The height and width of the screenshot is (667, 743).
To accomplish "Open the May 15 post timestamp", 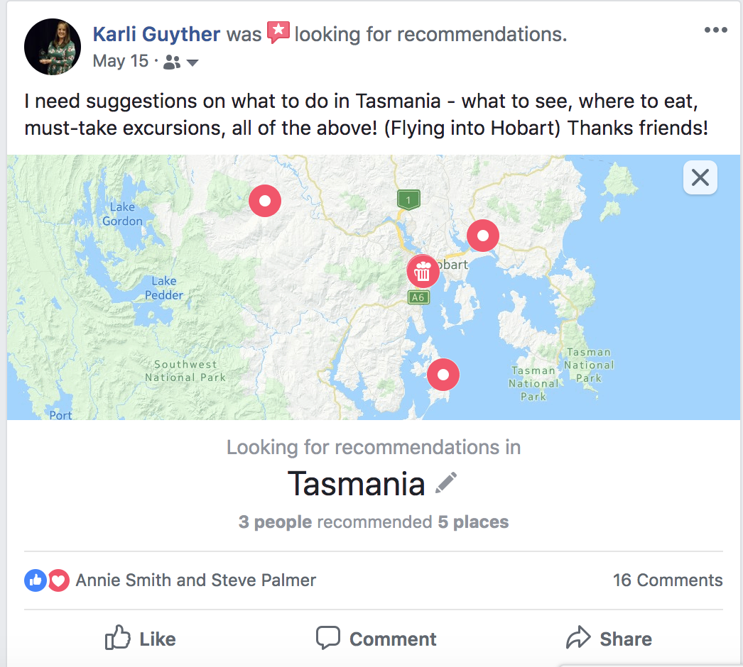I will 120,61.
